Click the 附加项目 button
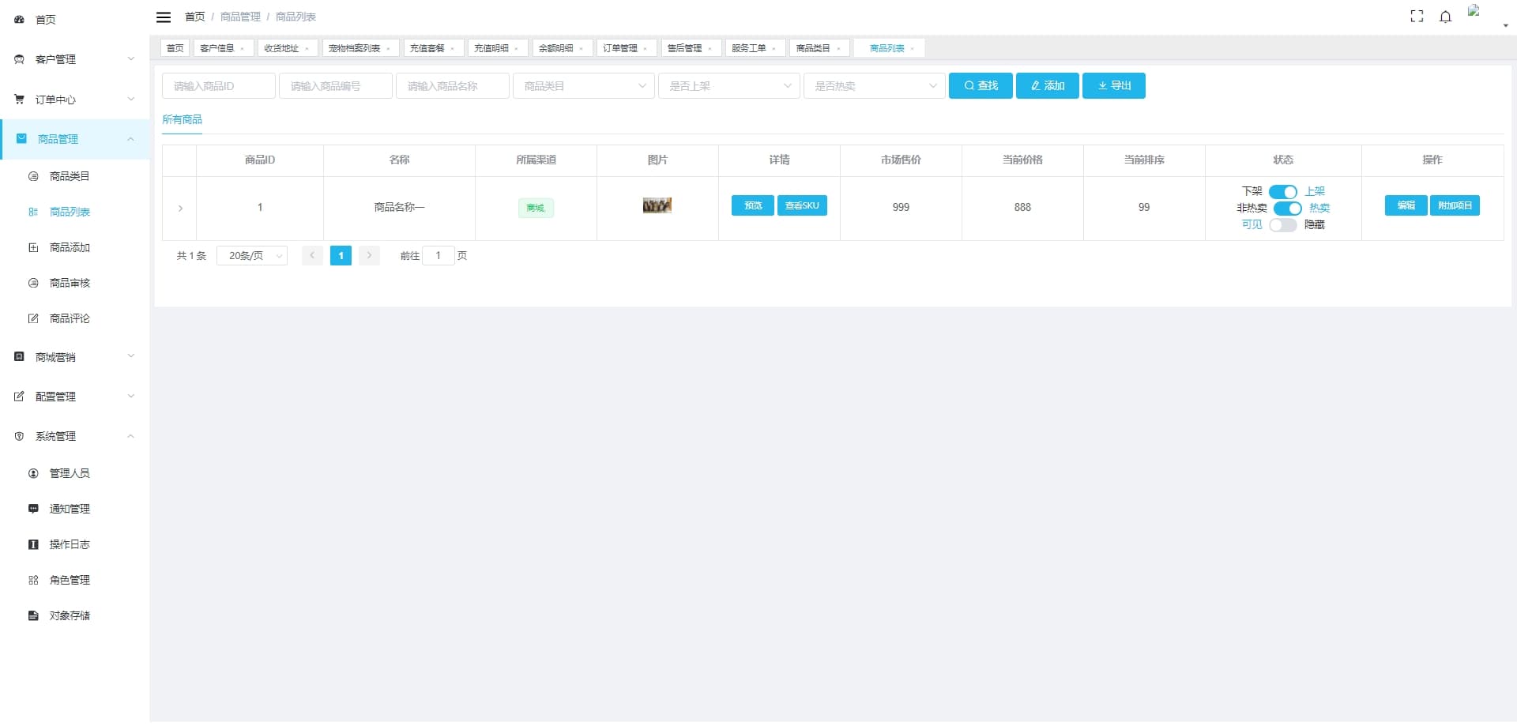This screenshot has height=726, width=1517. pos(1455,206)
